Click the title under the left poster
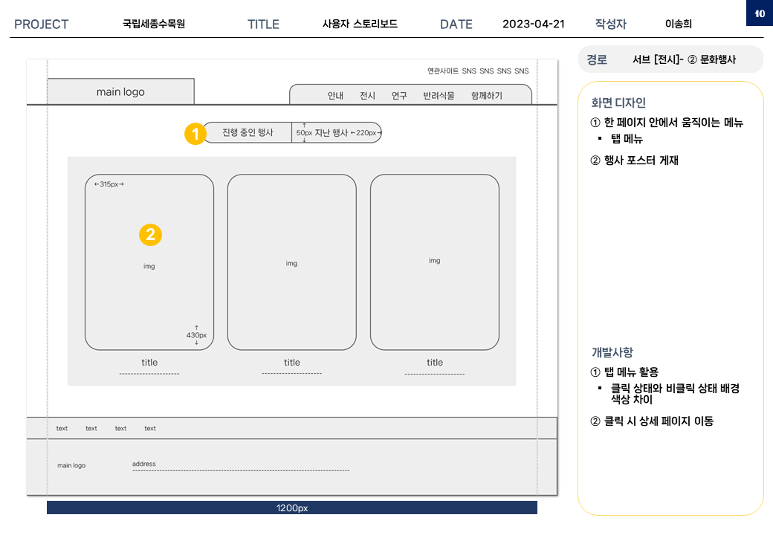The width and height of the screenshot is (773, 535). [149, 363]
